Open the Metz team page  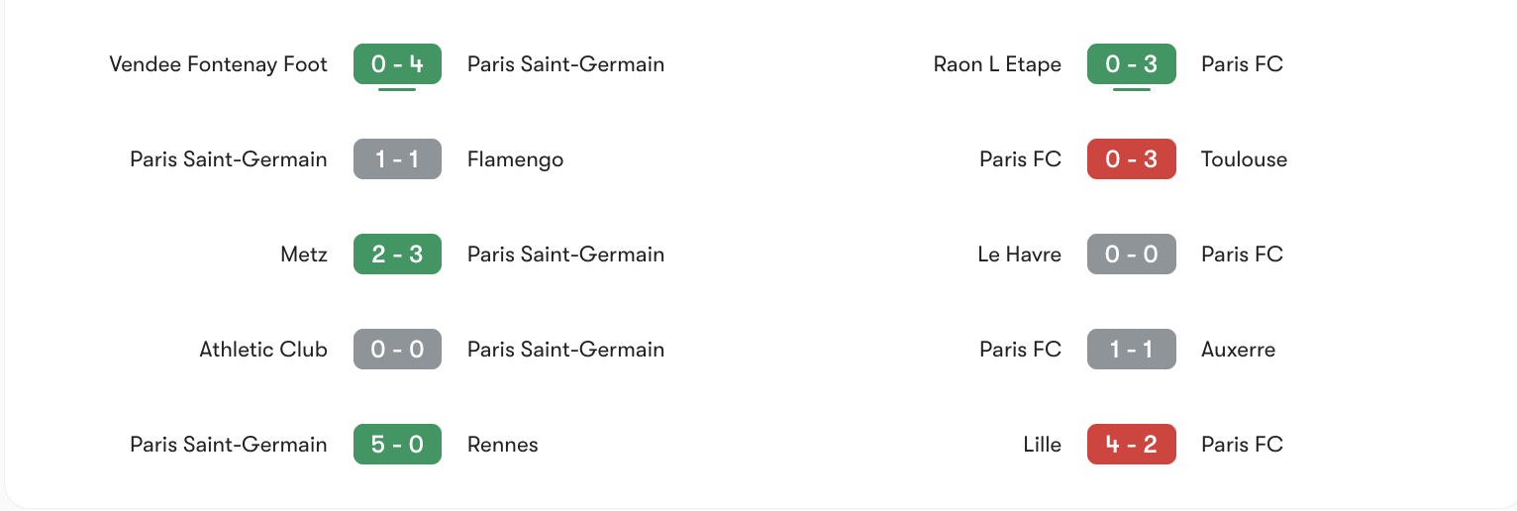tap(304, 255)
